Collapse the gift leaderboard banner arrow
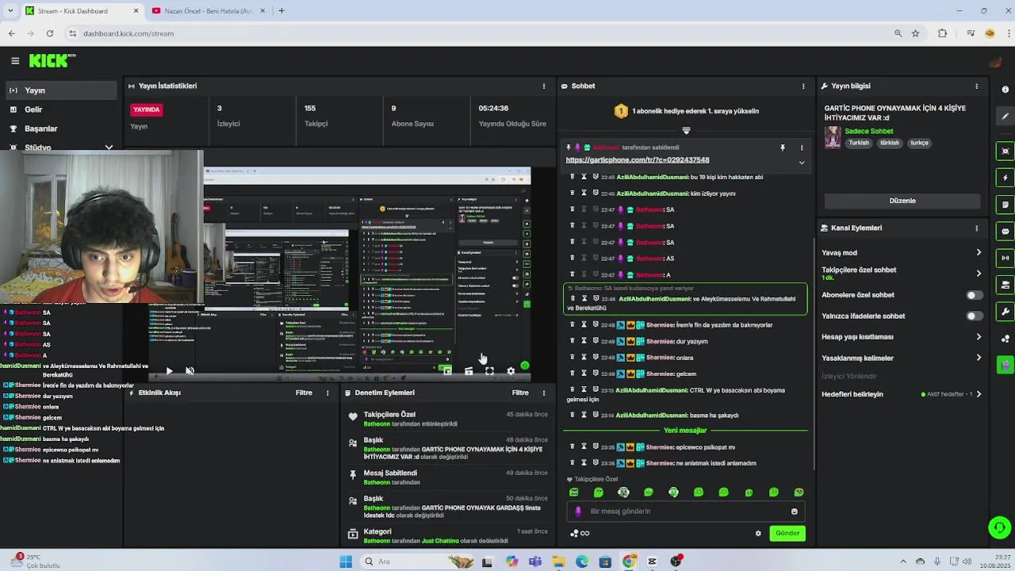 pyautogui.click(x=686, y=130)
